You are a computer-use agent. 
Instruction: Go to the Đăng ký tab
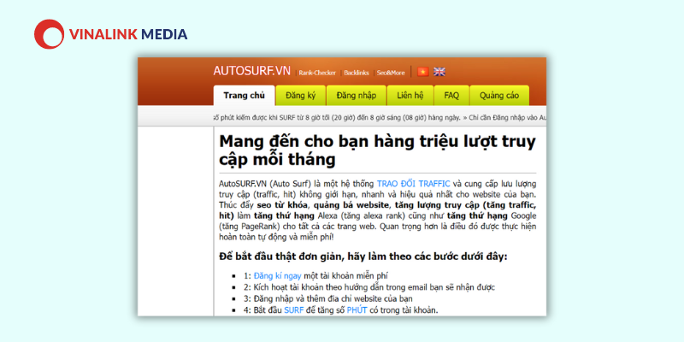[301, 96]
